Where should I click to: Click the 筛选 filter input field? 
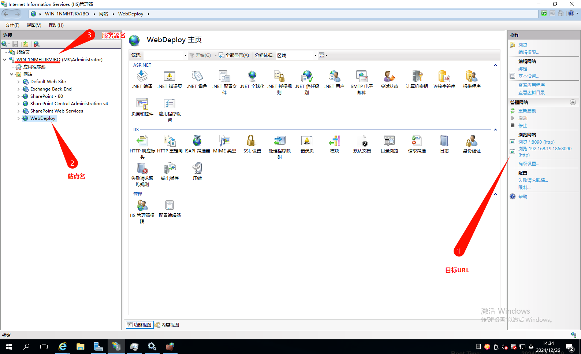tap(165, 55)
